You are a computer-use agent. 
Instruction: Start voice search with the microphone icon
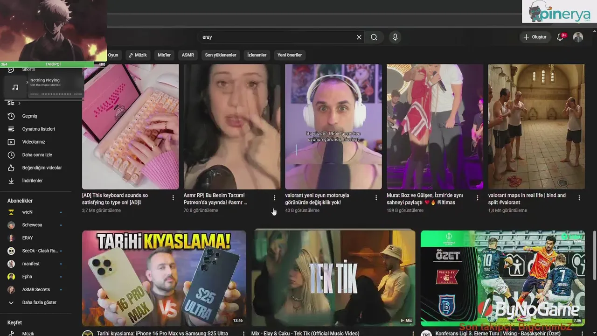click(x=395, y=37)
